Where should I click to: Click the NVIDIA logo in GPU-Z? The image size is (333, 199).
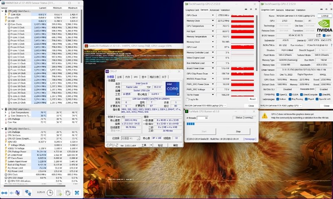325,26
